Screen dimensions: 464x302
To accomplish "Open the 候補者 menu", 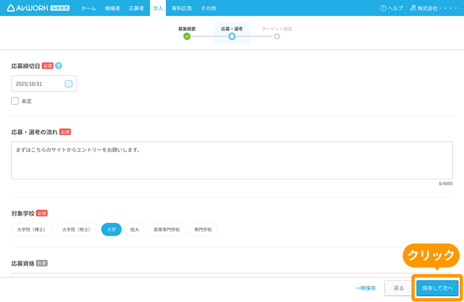I will 113,8.
